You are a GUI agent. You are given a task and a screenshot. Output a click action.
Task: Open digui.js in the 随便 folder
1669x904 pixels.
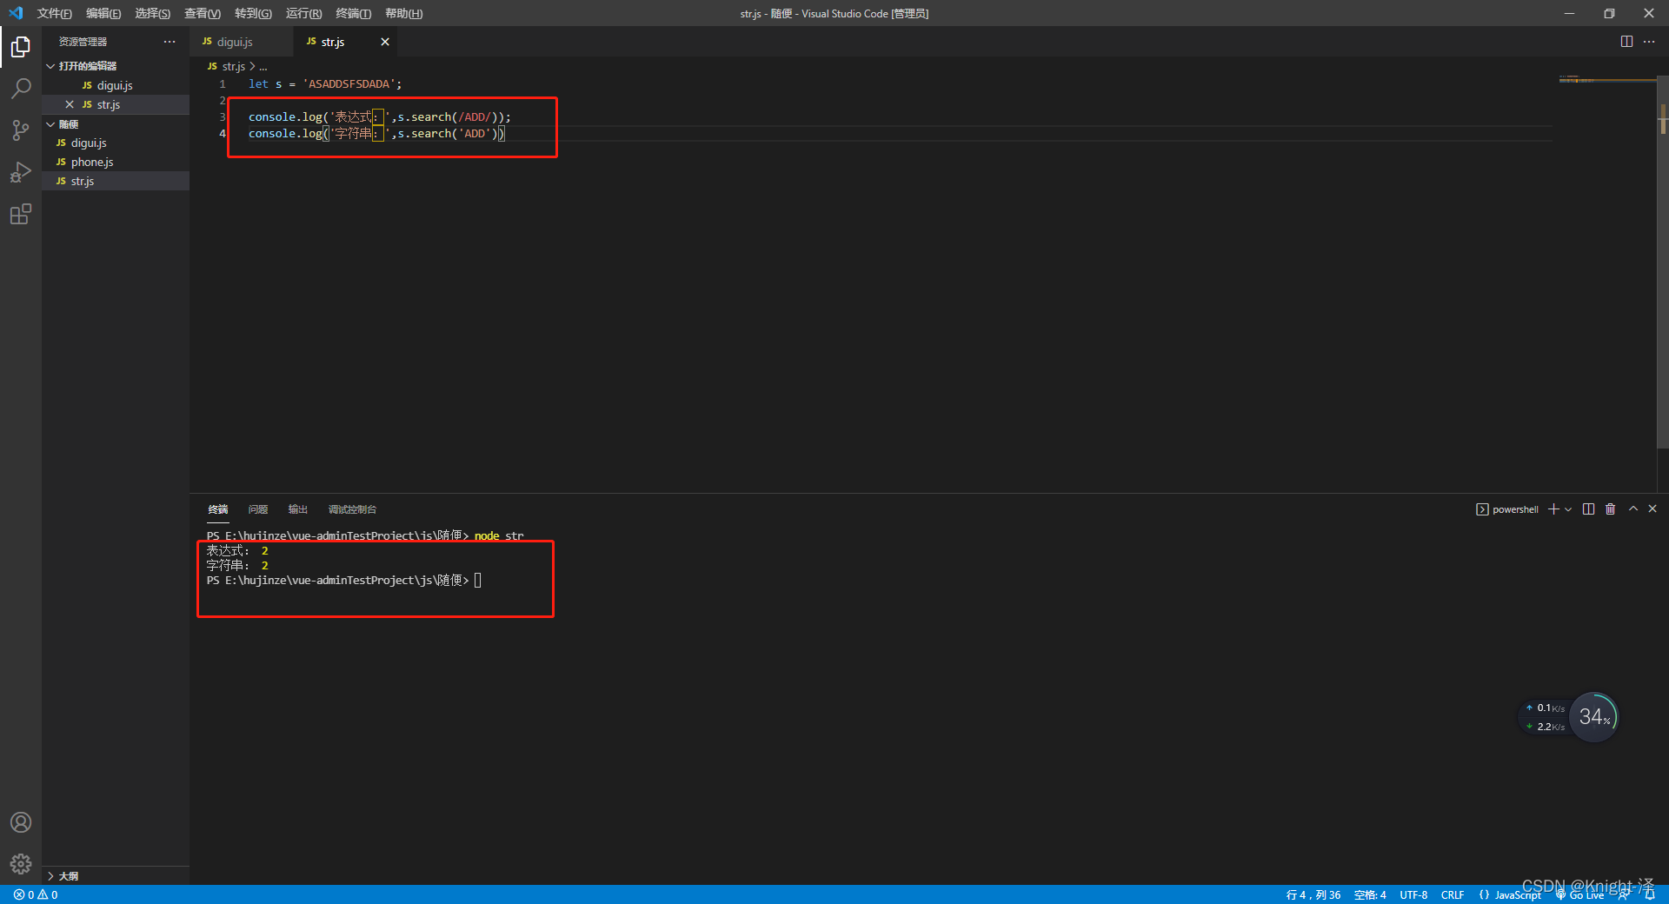(116, 143)
